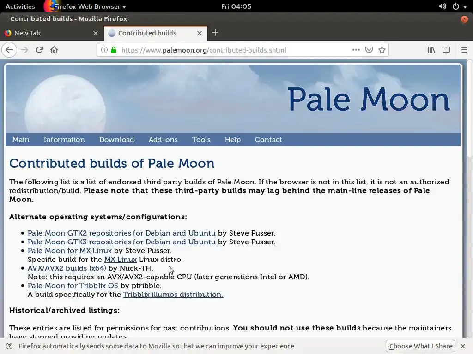Open the Main navigation menu item

[21, 140]
